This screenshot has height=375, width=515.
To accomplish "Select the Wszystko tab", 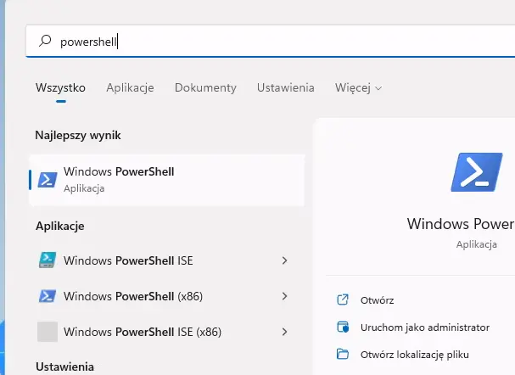I will coord(60,87).
